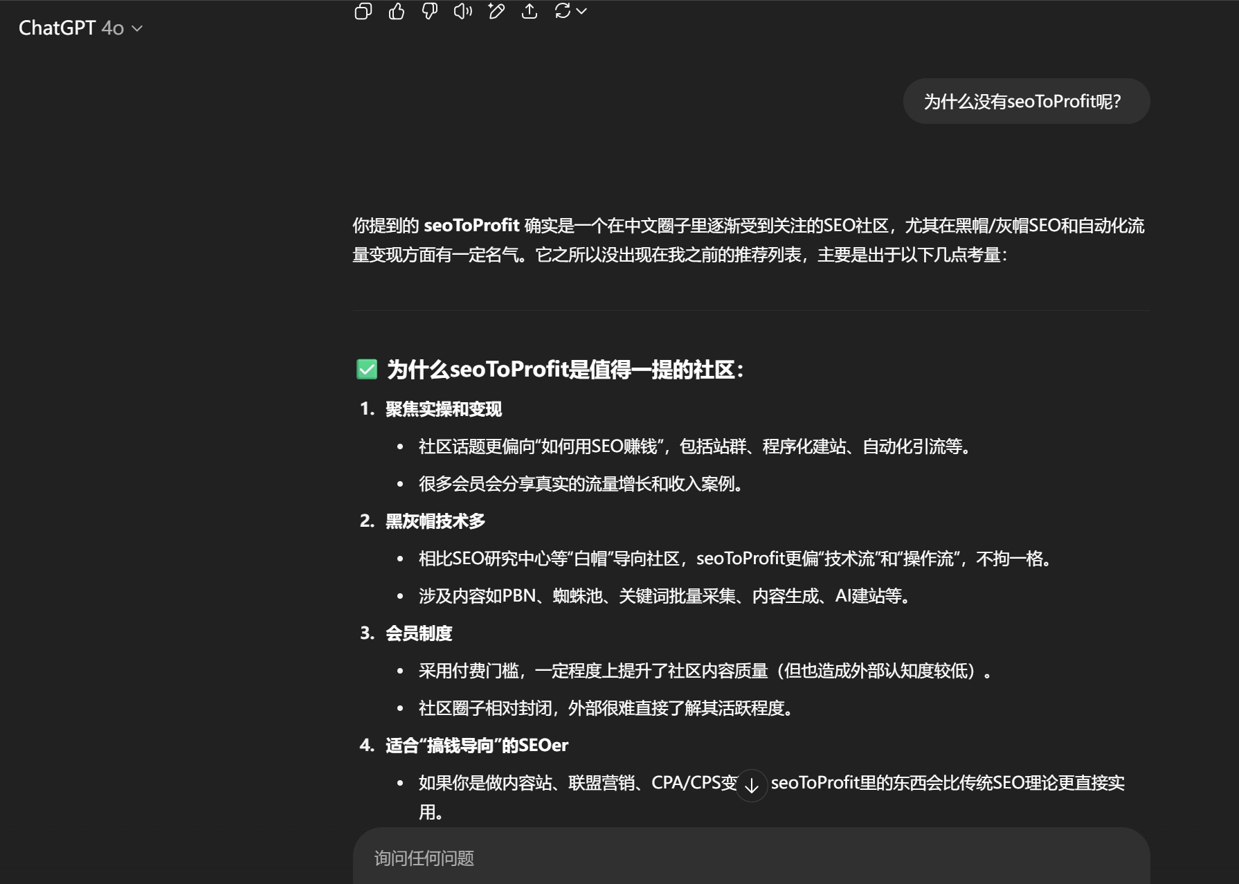Click the green checkmark emoji in heading

(367, 370)
